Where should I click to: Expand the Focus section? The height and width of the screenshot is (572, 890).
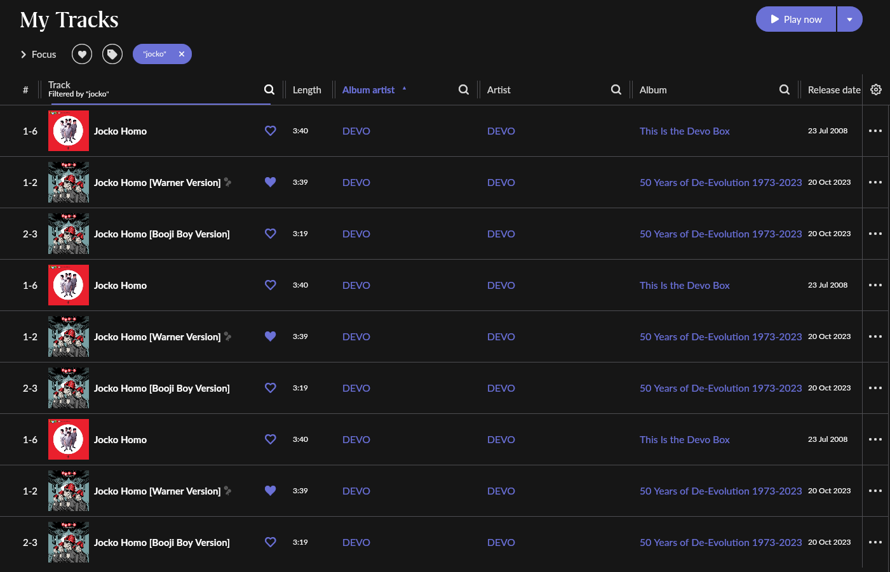pos(38,55)
